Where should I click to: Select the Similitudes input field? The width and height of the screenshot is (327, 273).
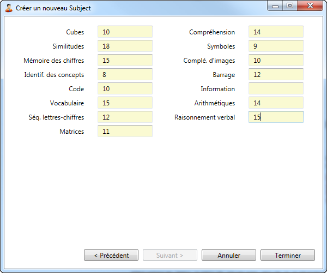[125, 46]
